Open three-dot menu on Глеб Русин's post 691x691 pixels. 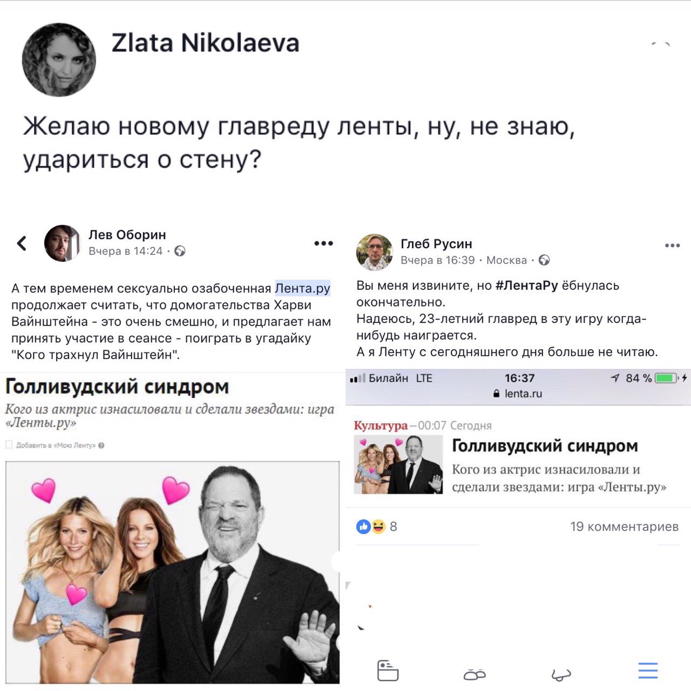(x=672, y=246)
